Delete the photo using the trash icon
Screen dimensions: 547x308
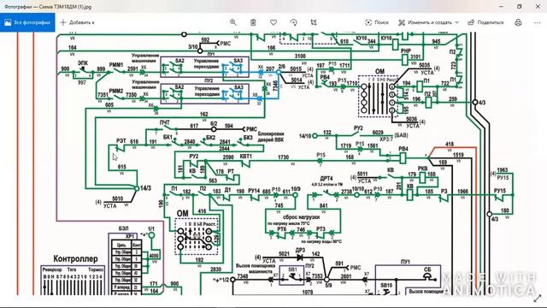click(x=253, y=22)
